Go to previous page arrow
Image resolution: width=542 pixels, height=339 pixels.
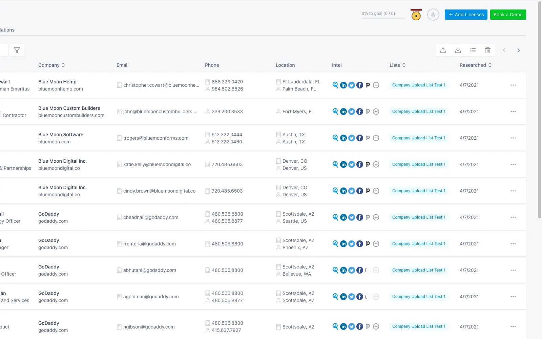click(x=504, y=50)
